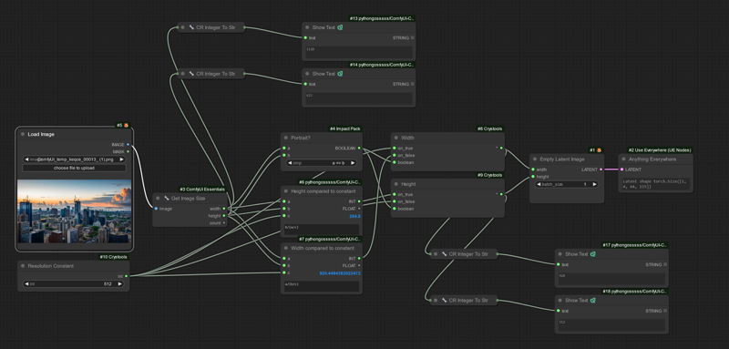Click the fox badge icon above Load Image
Image resolution: width=729 pixels, height=349 pixels.
pyautogui.click(x=126, y=125)
